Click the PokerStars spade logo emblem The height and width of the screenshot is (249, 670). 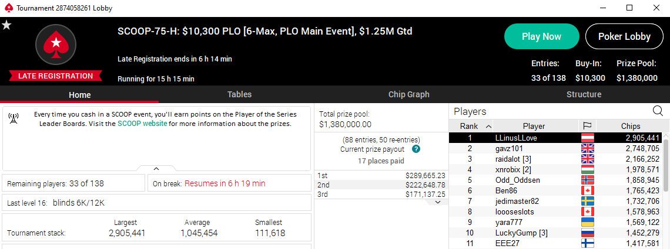coord(56,45)
